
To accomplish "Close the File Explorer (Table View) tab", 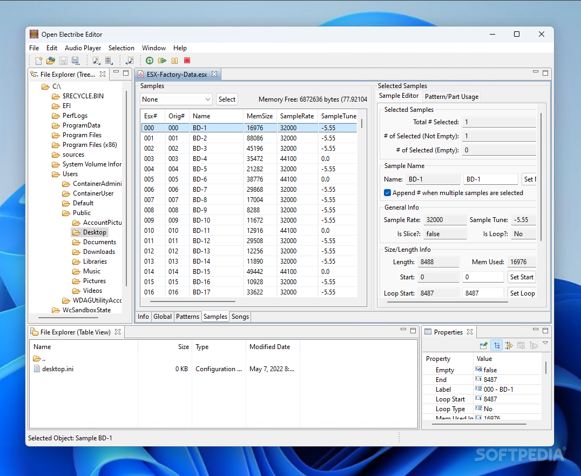I will coord(118,332).
